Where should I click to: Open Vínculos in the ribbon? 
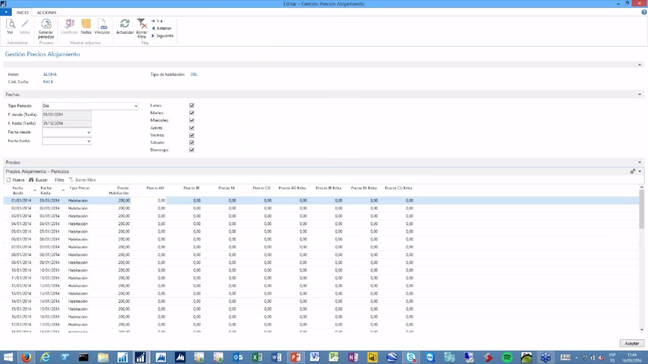coord(102,27)
